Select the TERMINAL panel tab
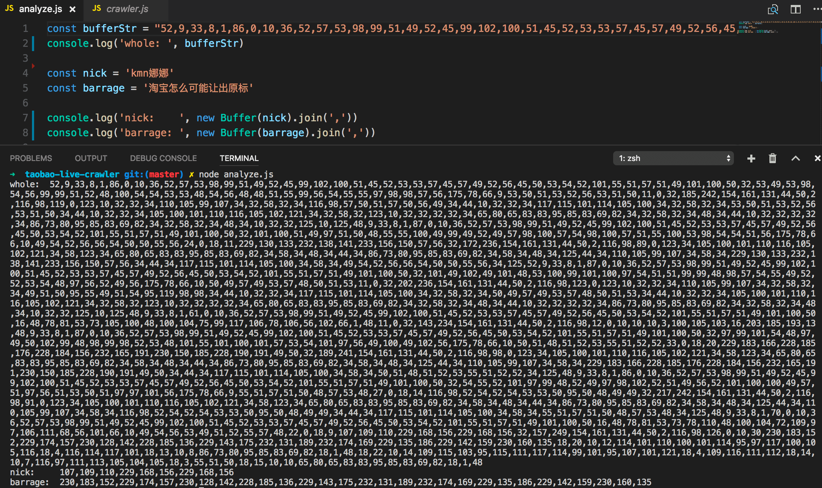This screenshot has width=822, height=488. coord(239,159)
